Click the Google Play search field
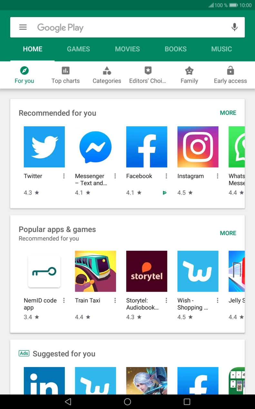The height and width of the screenshot is (409, 255). tap(129, 27)
